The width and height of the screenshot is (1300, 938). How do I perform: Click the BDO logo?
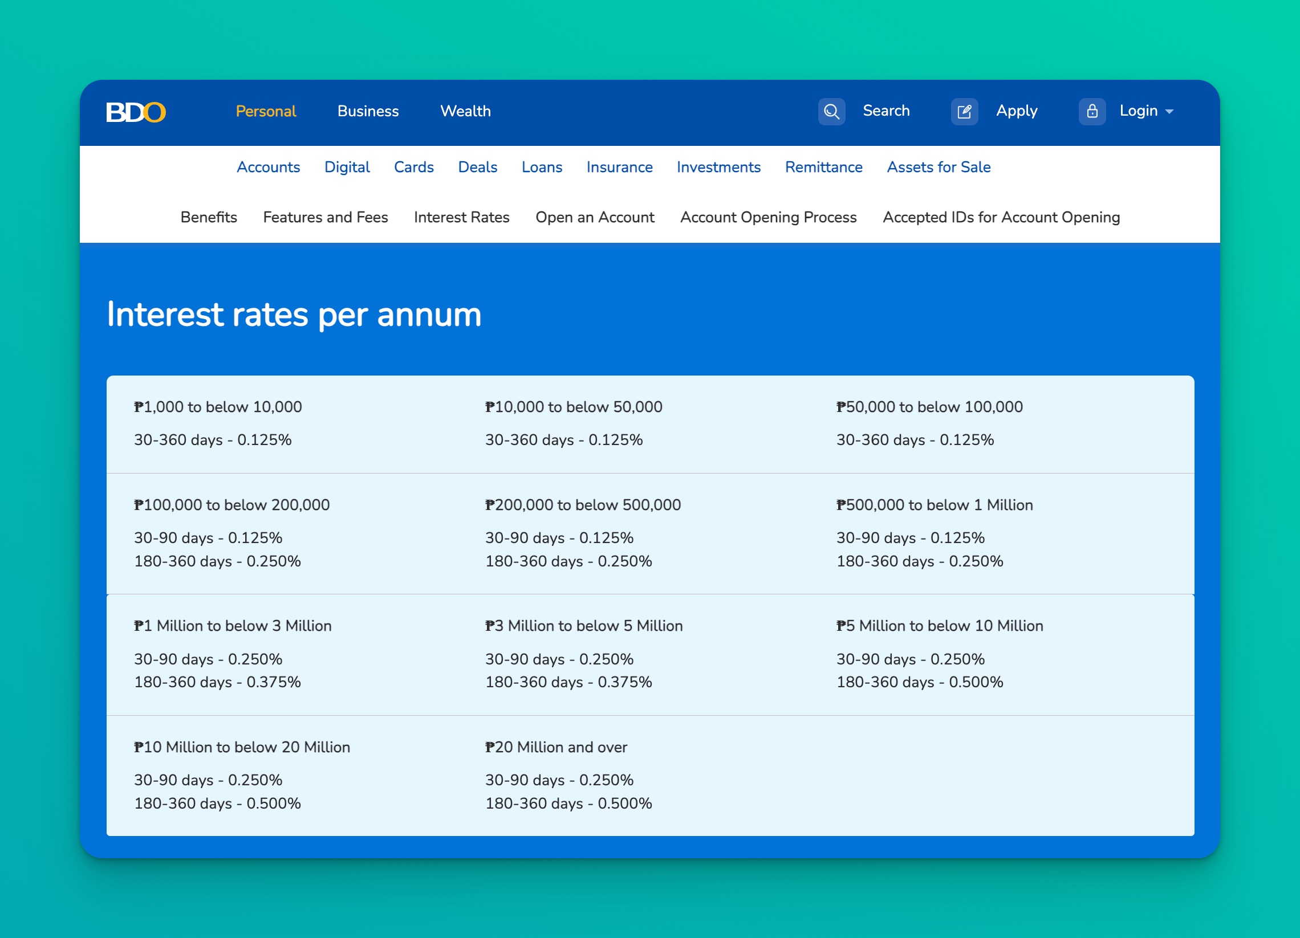(136, 112)
